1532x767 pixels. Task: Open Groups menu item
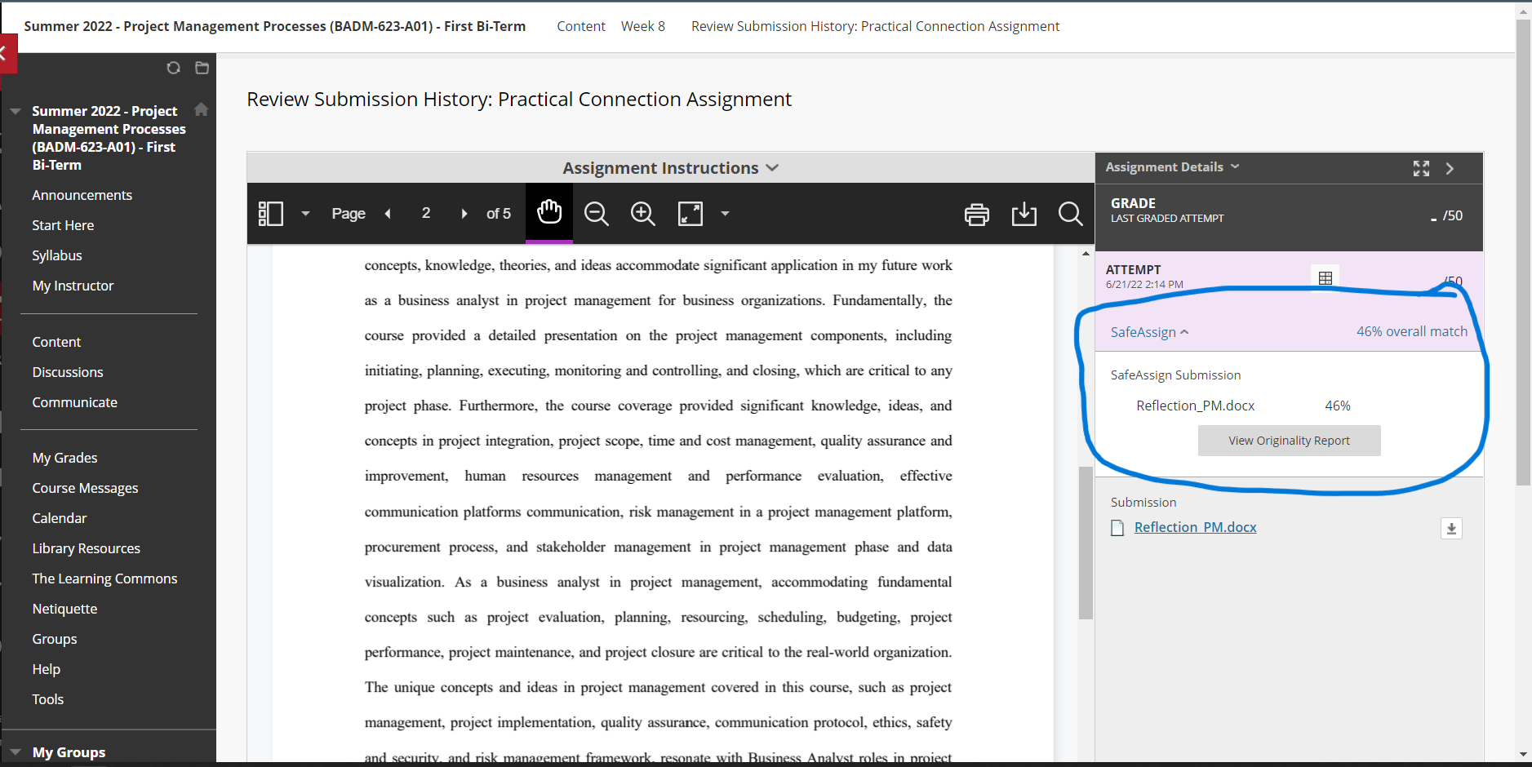coord(54,639)
